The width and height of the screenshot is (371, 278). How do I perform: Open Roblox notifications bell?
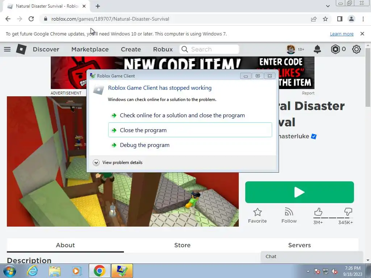click(317, 49)
